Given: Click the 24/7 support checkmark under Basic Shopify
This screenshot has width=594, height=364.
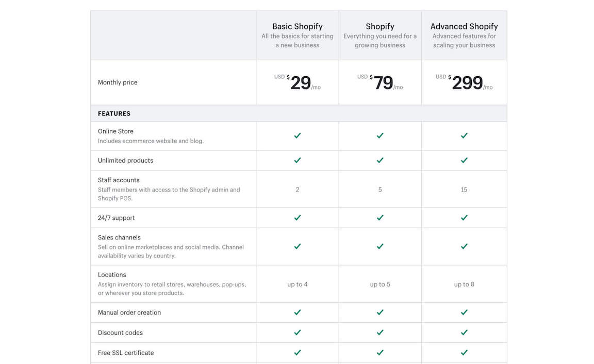Looking at the screenshot, I should tap(298, 218).
